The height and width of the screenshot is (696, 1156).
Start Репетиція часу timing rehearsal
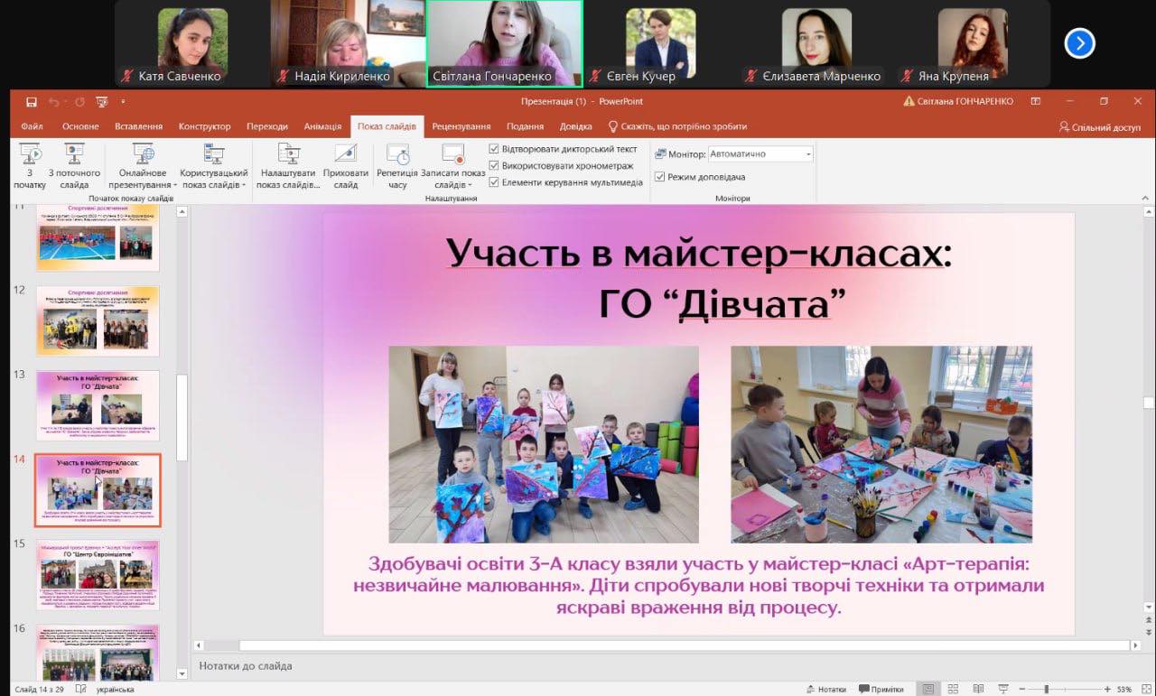[397, 166]
